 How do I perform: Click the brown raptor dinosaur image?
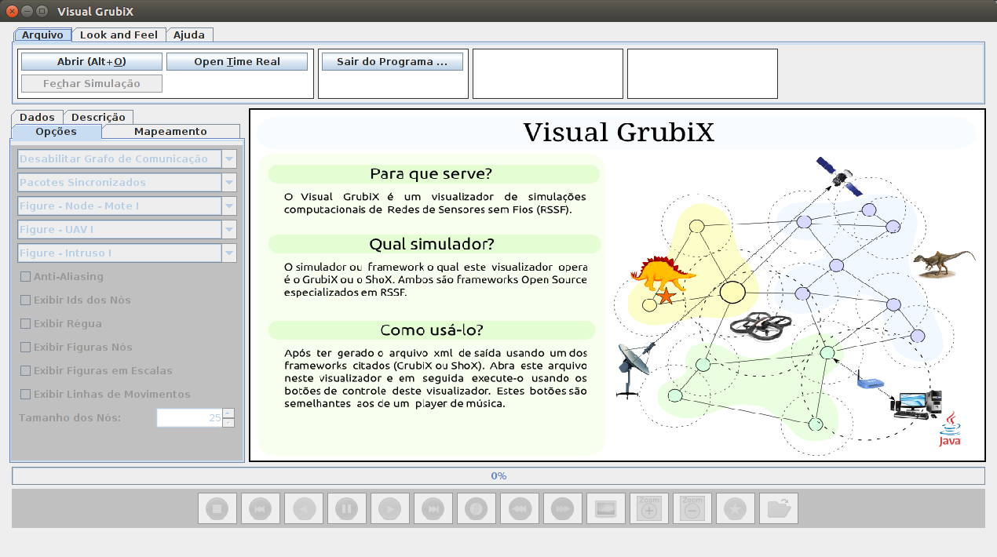tap(946, 263)
